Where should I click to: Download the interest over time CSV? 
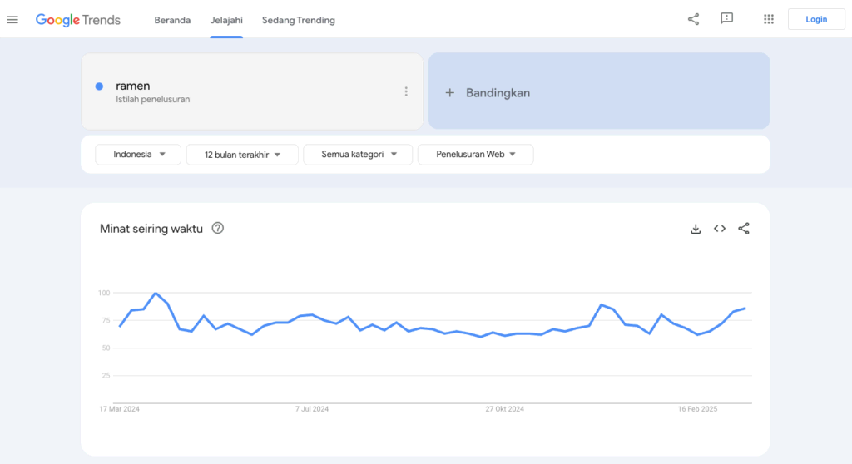696,229
